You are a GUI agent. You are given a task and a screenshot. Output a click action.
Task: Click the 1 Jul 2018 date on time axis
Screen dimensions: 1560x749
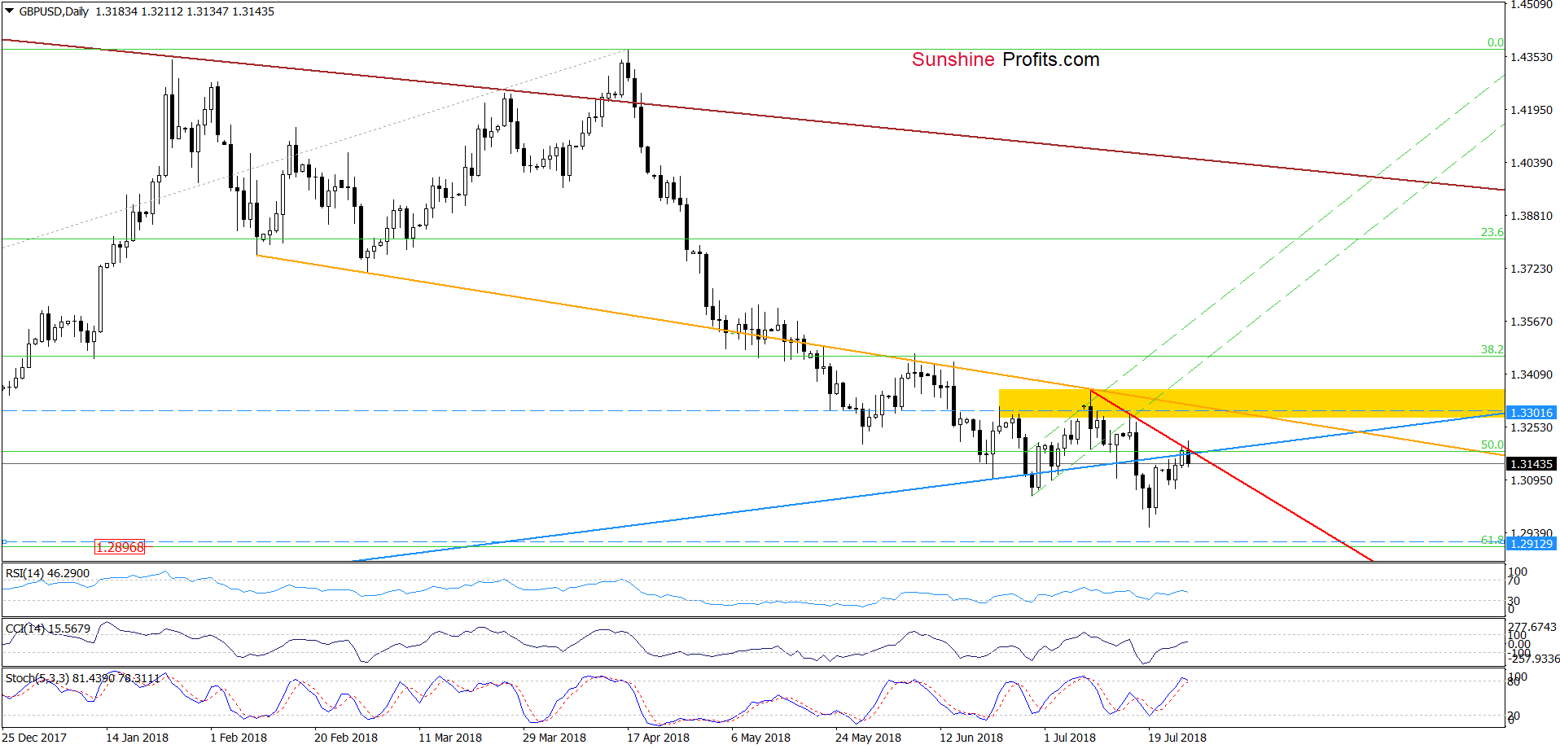coord(1070,738)
